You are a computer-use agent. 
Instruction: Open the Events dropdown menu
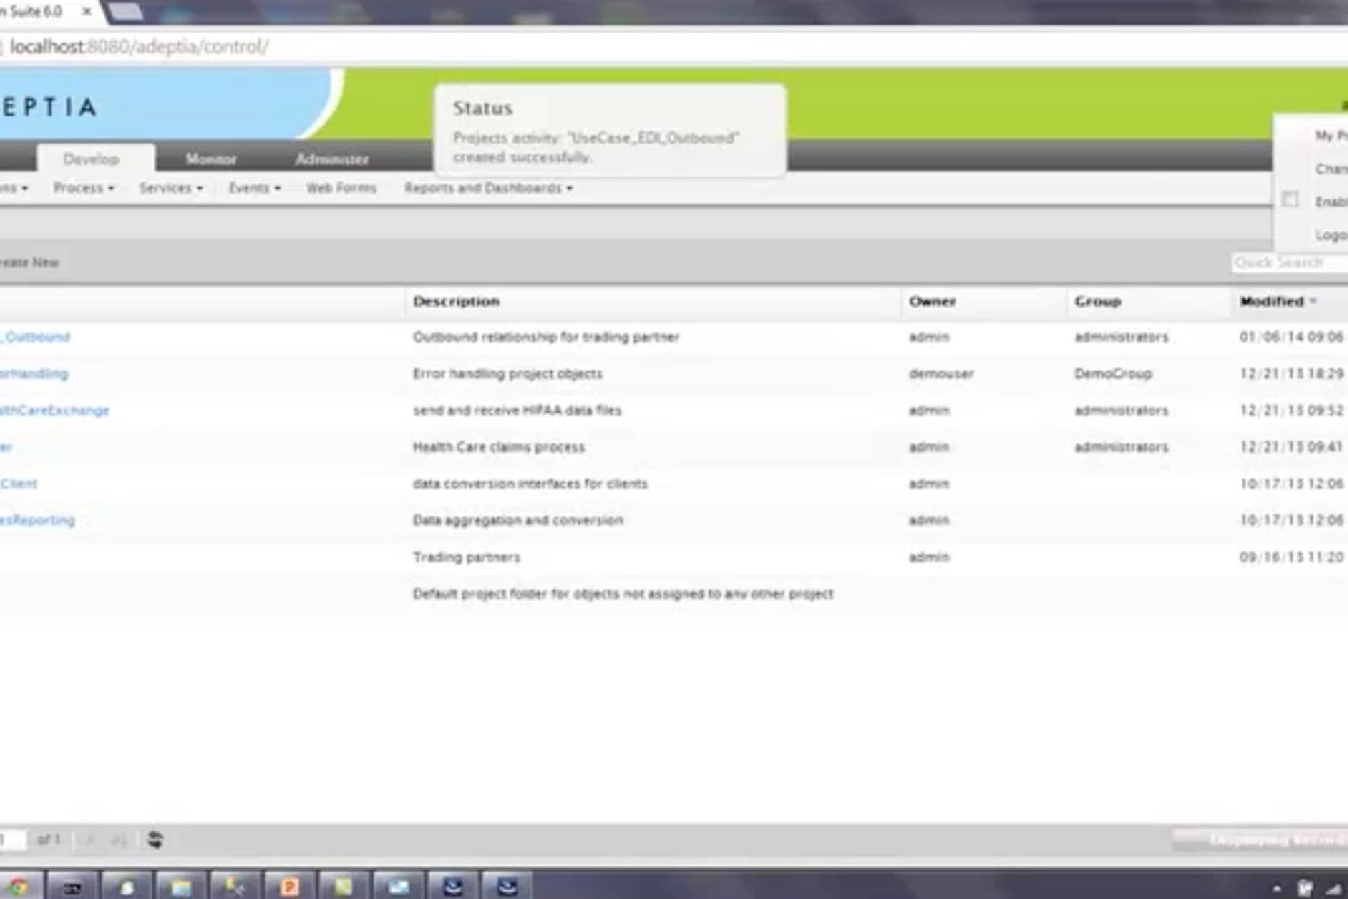click(x=254, y=188)
